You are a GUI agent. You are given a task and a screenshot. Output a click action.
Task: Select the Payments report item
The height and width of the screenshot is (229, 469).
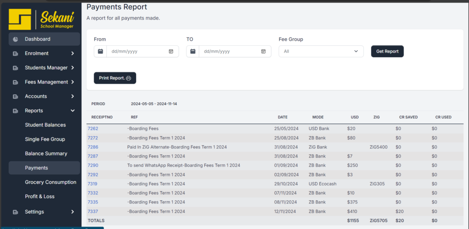click(x=44, y=168)
